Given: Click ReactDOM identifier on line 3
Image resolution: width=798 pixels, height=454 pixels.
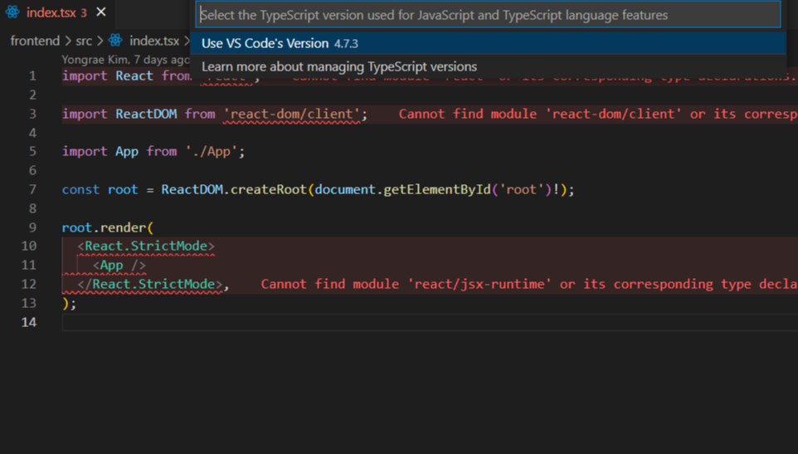Looking at the screenshot, I should click(x=146, y=114).
